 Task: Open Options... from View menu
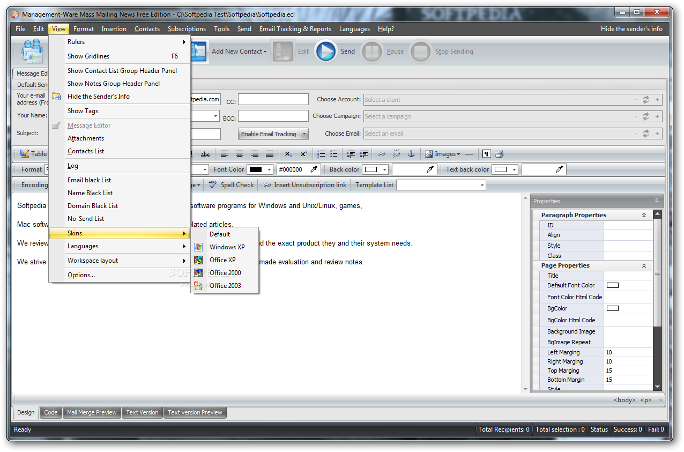[x=120, y=275]
